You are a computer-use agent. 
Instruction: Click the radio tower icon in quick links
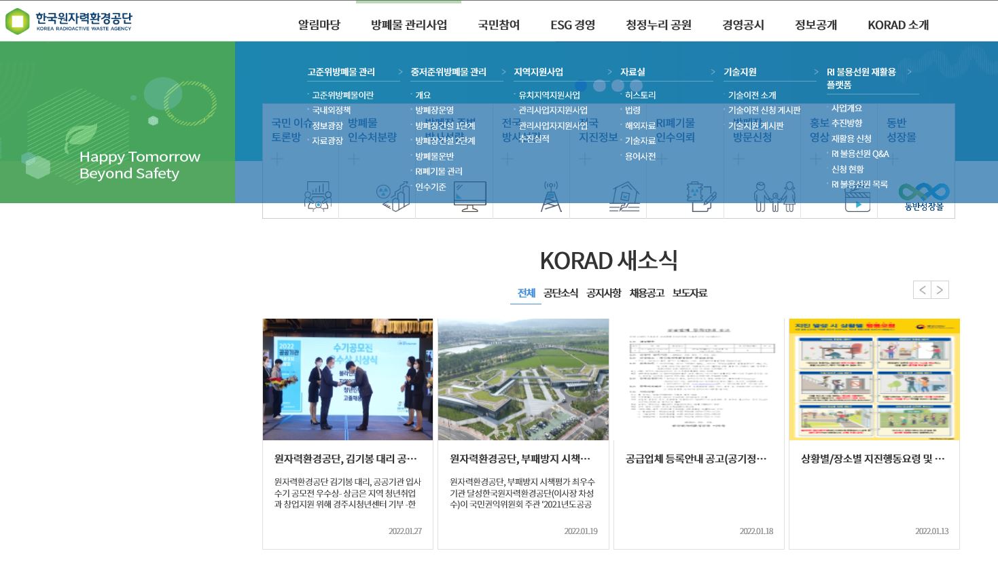pos(551,196)
